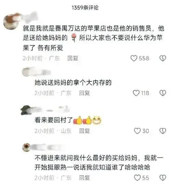This screenshot has height=184, width=174.
Task: Tap broken-heart icon beside 118 likes
Action: [163, 93]
